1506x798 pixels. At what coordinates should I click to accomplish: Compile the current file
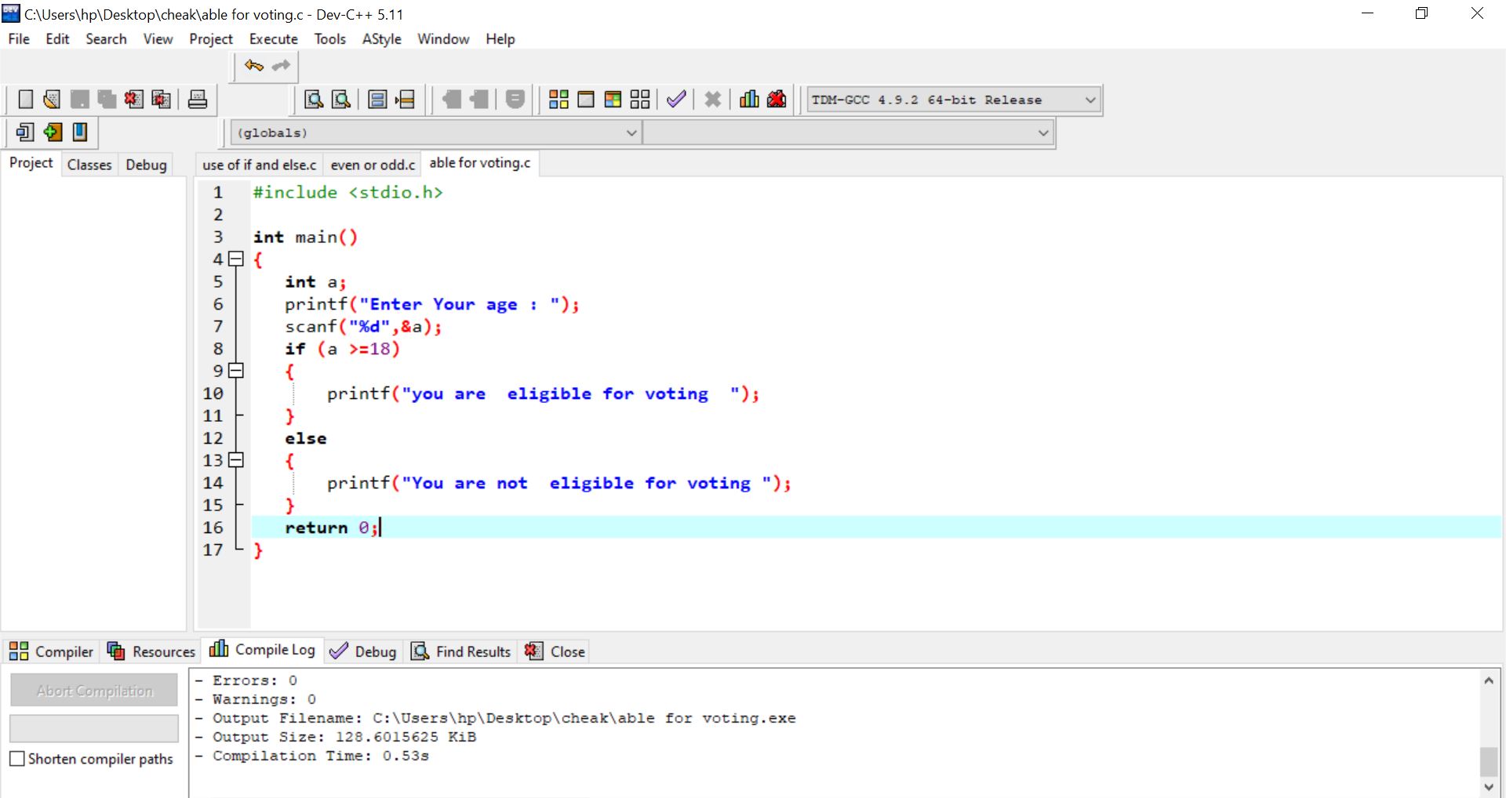tap(558, 99)
